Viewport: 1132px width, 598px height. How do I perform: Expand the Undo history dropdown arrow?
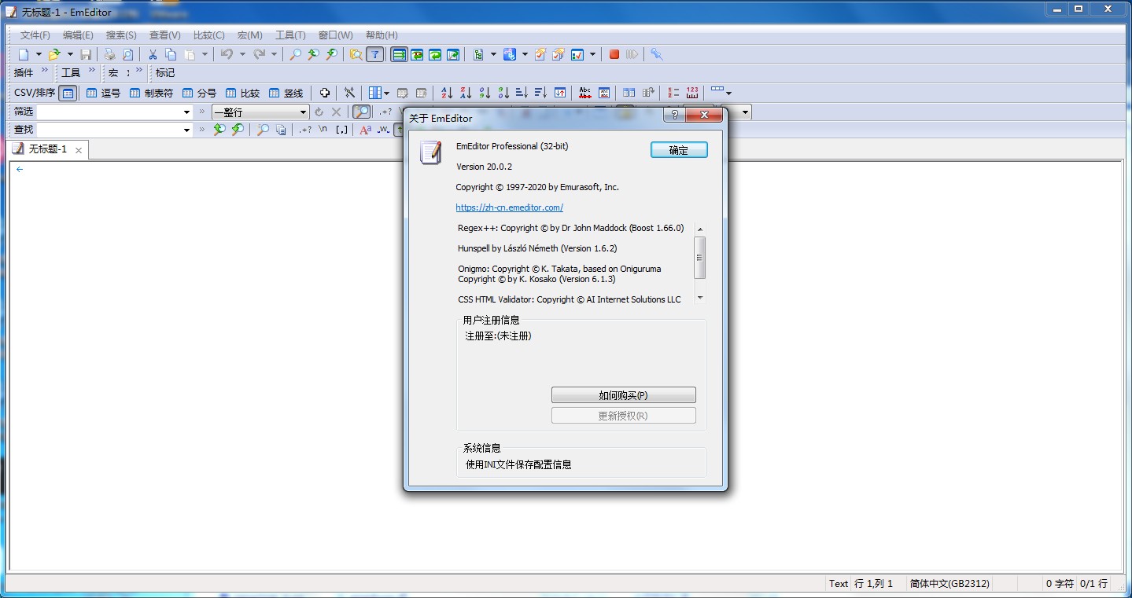coord(242,54)
